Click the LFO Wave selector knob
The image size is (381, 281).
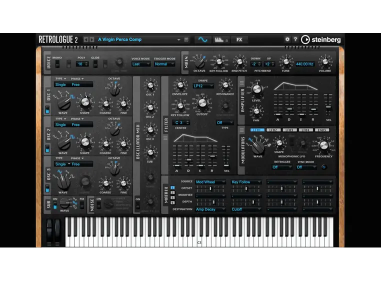click(x=258, y=147)
